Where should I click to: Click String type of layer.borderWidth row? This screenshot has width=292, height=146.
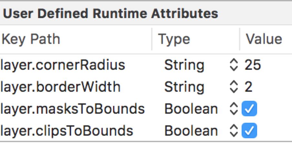click(x=184, y=87)
